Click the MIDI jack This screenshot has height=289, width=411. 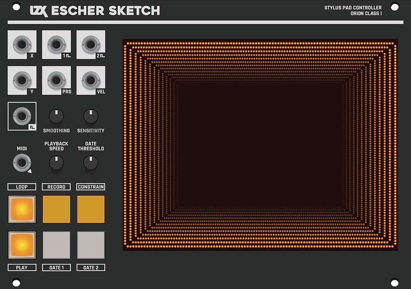pos(22,163)
